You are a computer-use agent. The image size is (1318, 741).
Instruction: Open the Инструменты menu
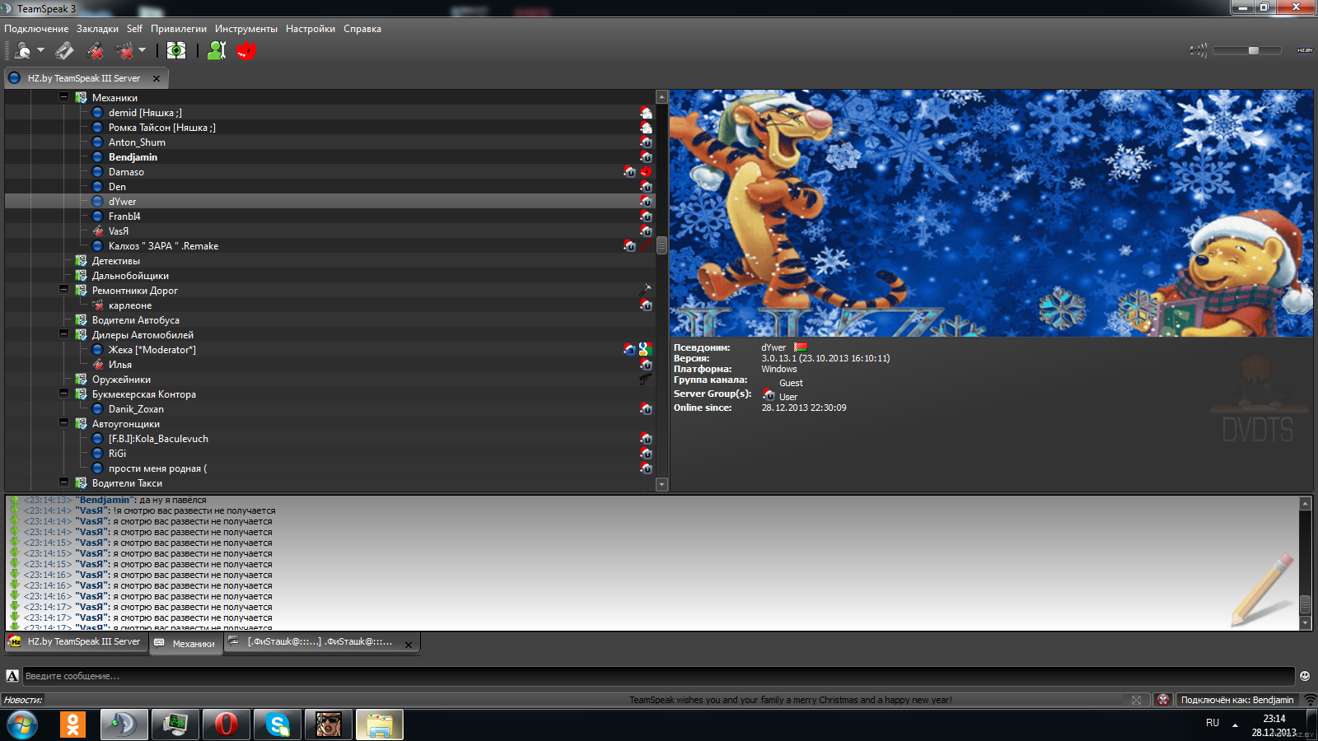[x=246, y=29]
